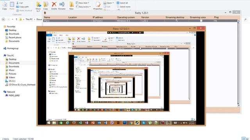Image resolution: width=250 pixels, height=140 pixels.
Task: Uncheck Streaming desktop for Piero
Action: coord(177,21)
